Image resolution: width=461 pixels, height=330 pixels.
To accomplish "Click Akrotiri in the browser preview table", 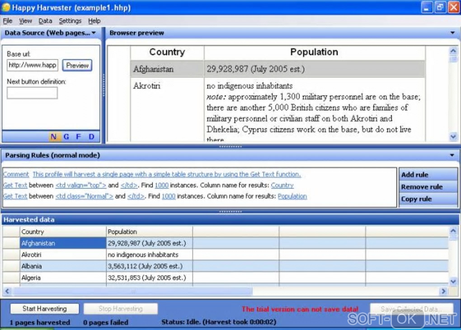I will tap(147, 86).
